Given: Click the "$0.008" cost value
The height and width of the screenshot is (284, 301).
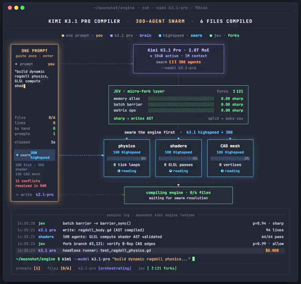Looking at the screenshot, I should [272, 250].
